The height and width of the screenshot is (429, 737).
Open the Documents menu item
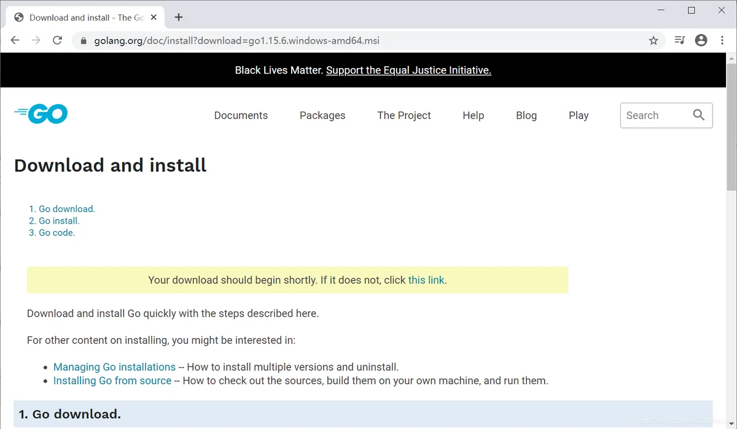click(x=241, y=115)
